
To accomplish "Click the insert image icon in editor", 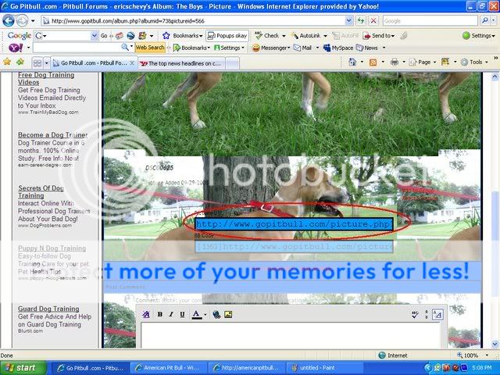I will [228, 314].
